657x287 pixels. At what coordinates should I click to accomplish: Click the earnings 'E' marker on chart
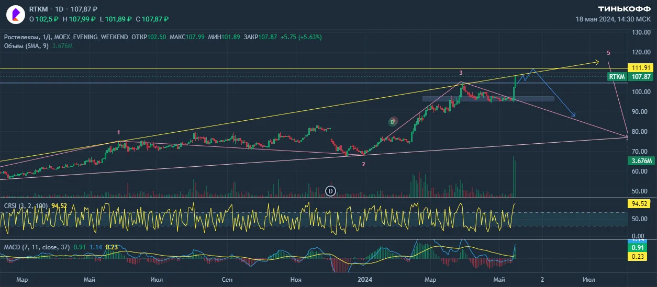(393, 122)
